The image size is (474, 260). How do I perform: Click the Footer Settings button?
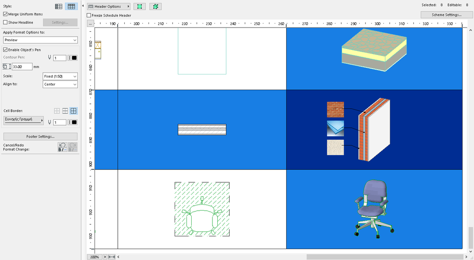[x=40, y=137]
